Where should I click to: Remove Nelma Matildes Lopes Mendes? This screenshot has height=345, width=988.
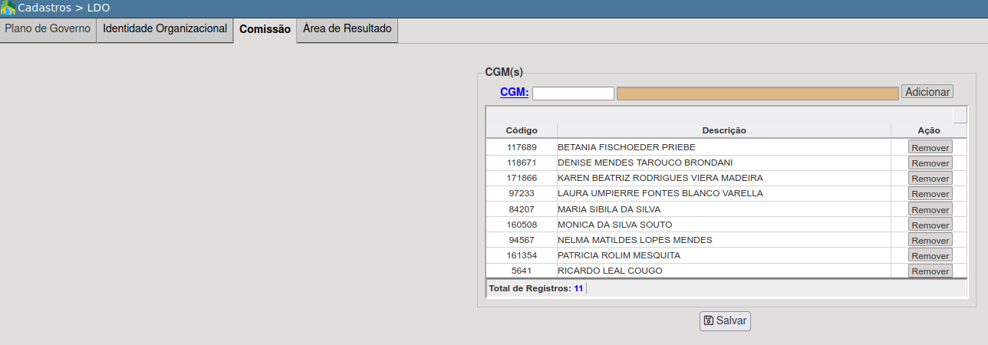pyautogui.click(x=930, y=241)
